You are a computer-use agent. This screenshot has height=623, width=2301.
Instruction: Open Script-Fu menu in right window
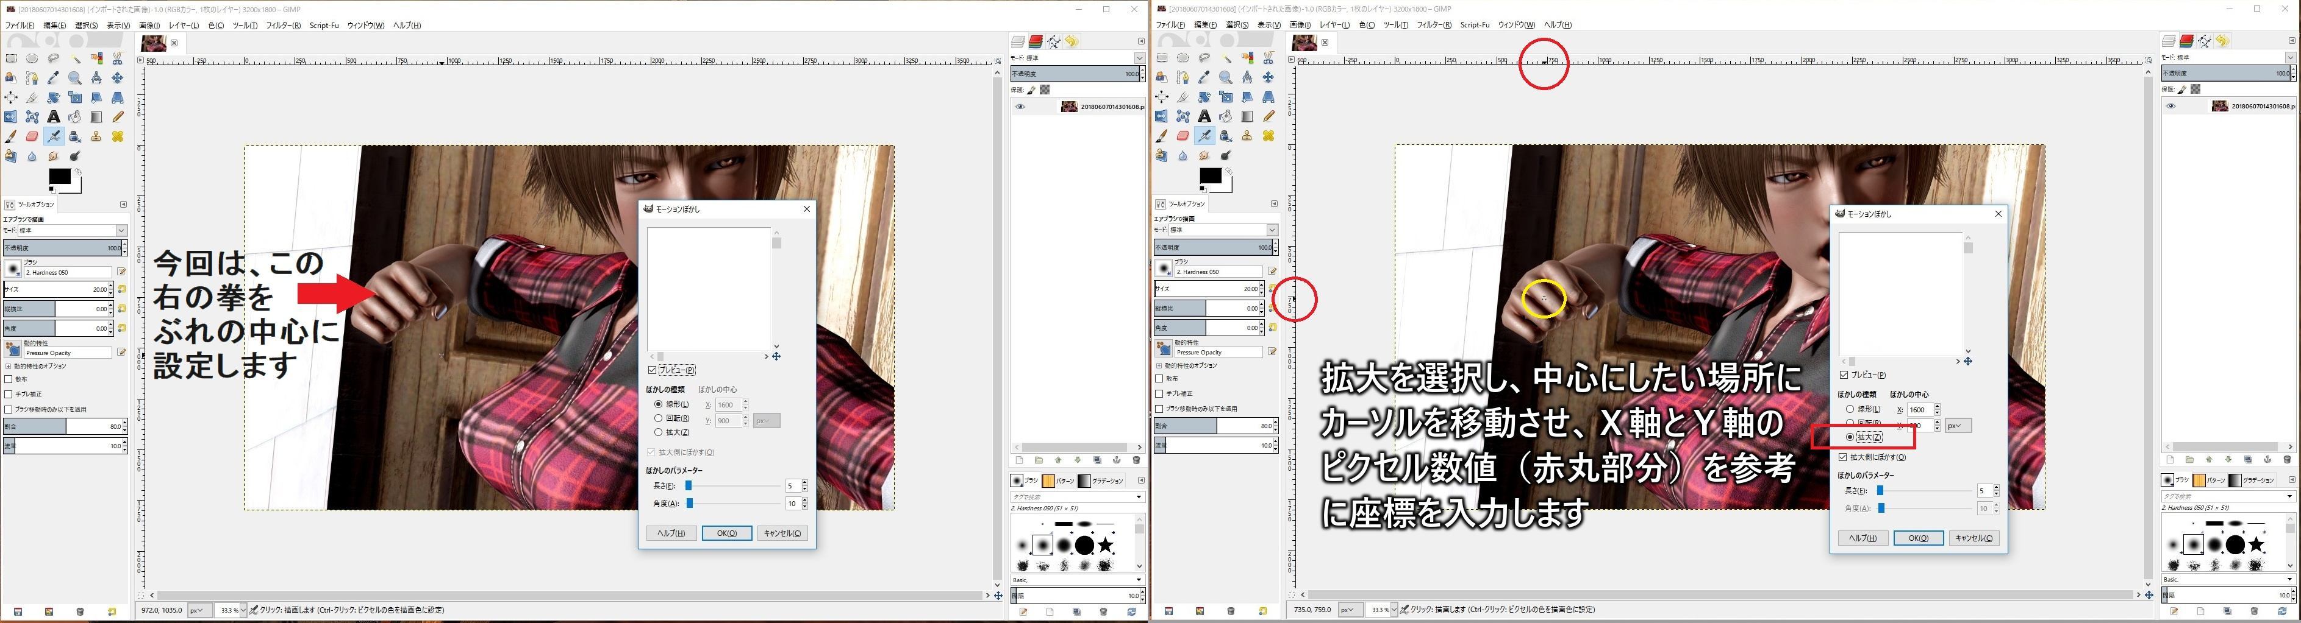[1475, 25]
